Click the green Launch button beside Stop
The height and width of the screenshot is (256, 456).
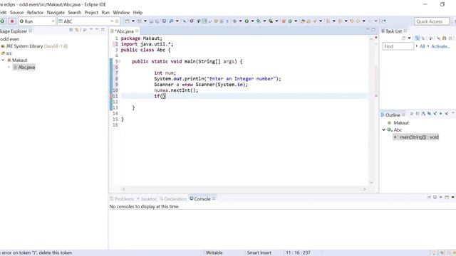coord(2,21)
